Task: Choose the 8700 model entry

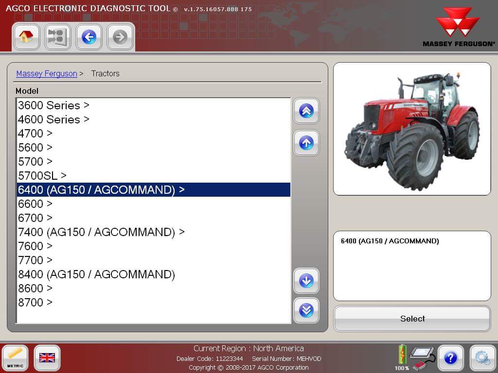Action: (x=153, y=302)
